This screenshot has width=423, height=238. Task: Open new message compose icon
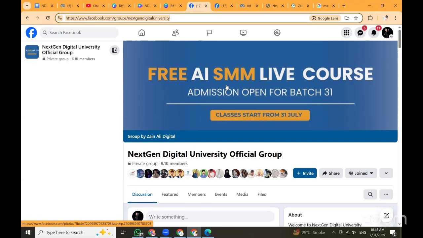[386, 216]
